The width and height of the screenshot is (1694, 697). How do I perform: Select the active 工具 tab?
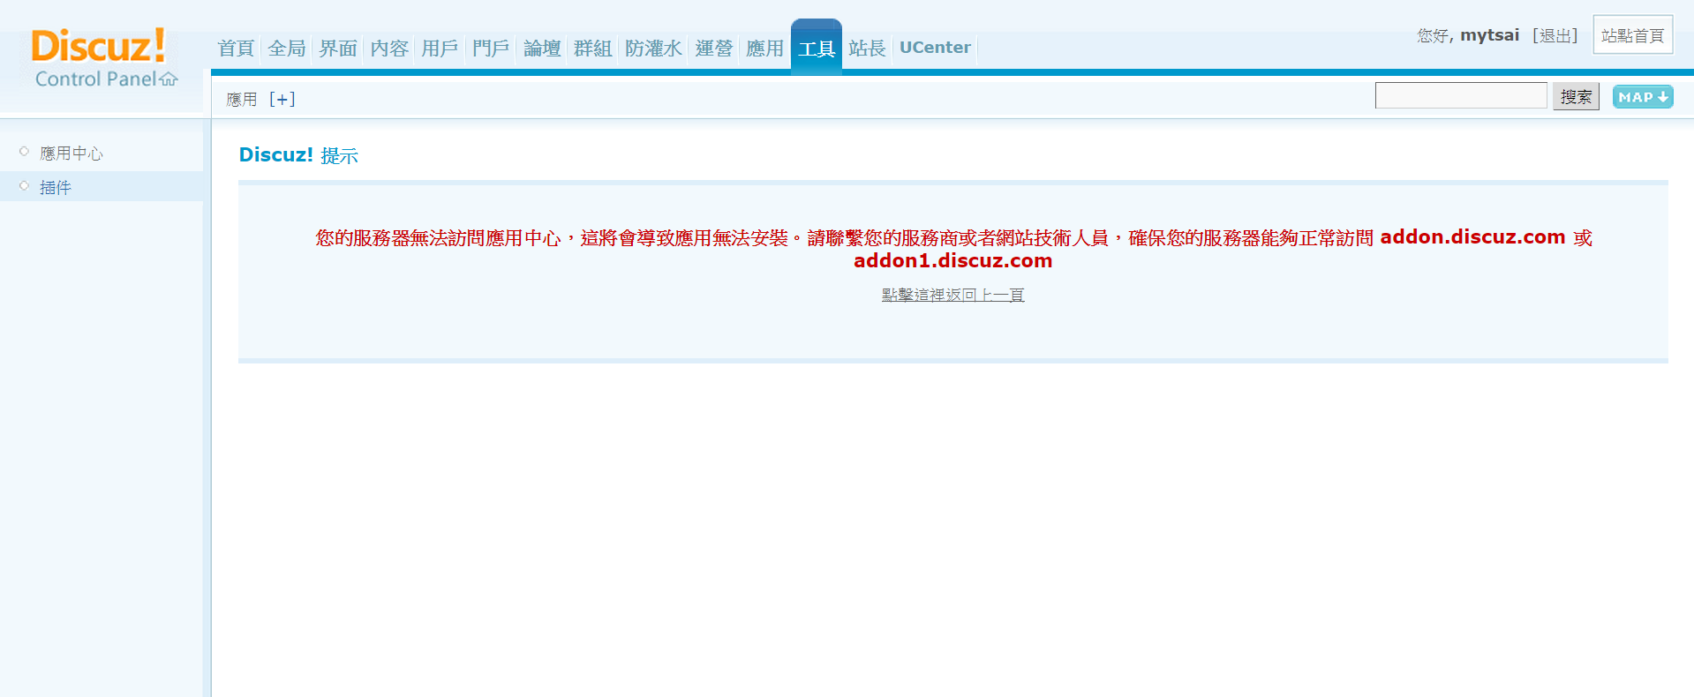pyautogui.click(x=817, y=48)
